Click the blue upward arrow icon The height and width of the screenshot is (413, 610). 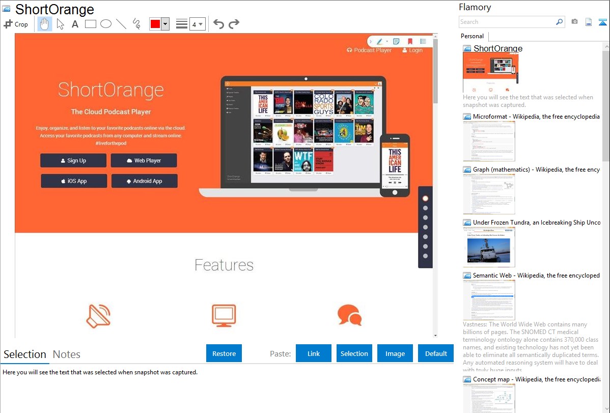602,22
